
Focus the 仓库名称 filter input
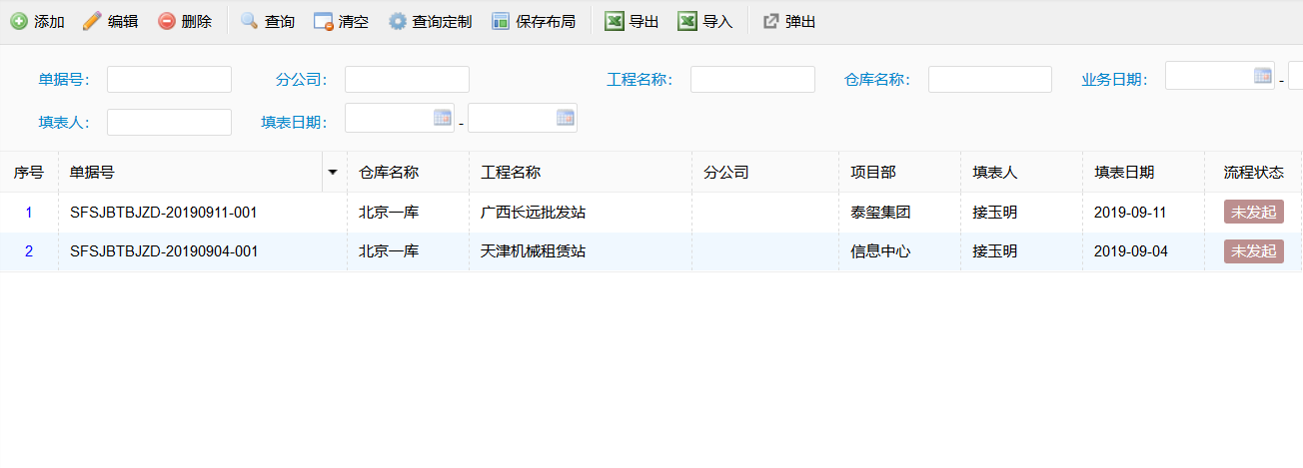pyautogui.click(x=990, y=80)
